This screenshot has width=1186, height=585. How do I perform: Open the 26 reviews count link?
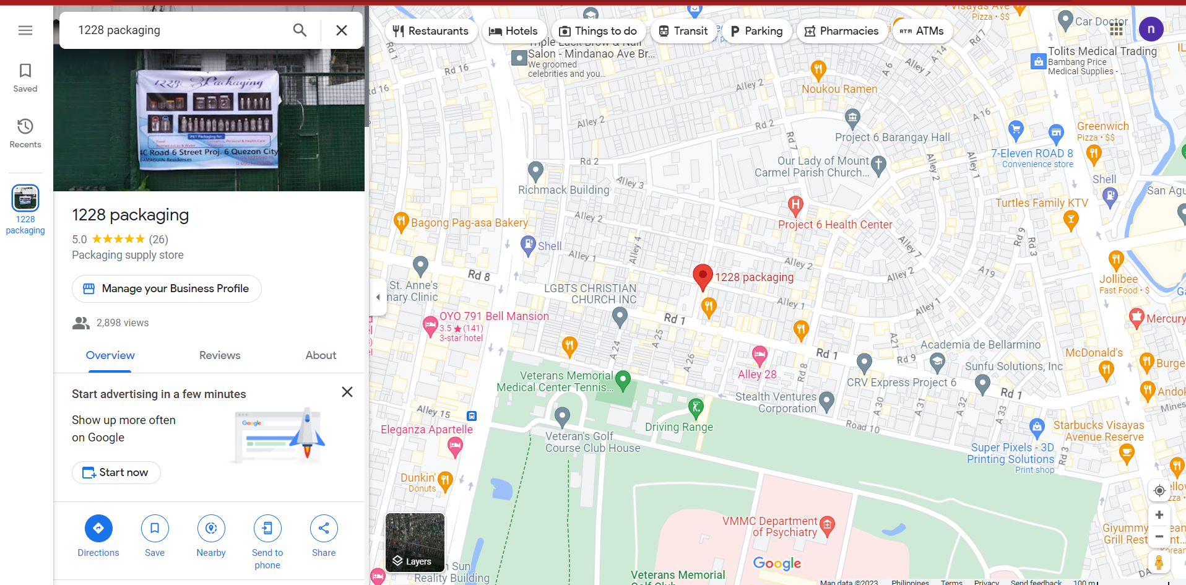[158, 240]
